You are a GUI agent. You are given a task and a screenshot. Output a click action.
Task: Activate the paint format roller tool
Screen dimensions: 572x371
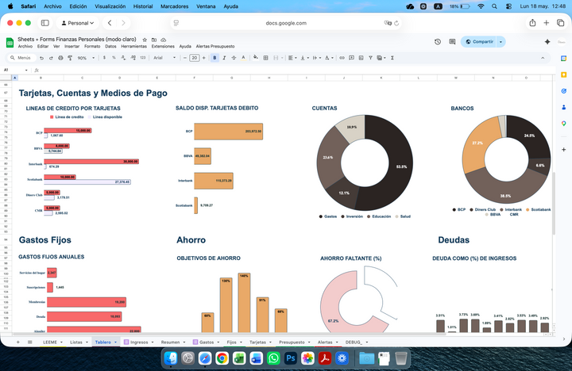(70, 58)
